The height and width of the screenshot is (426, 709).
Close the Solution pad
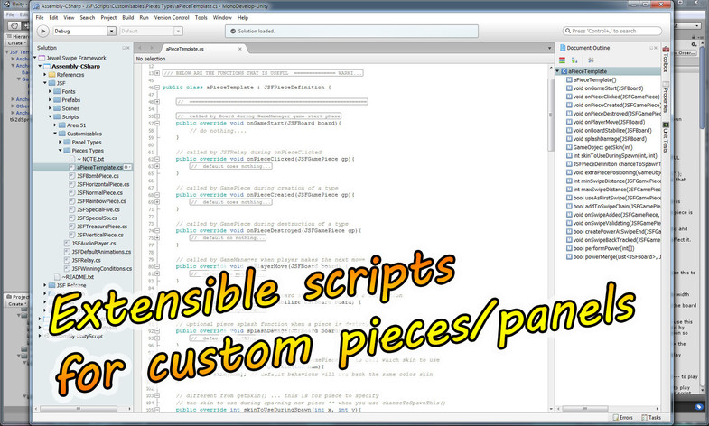pyautogui.click(x=128, y=48)
